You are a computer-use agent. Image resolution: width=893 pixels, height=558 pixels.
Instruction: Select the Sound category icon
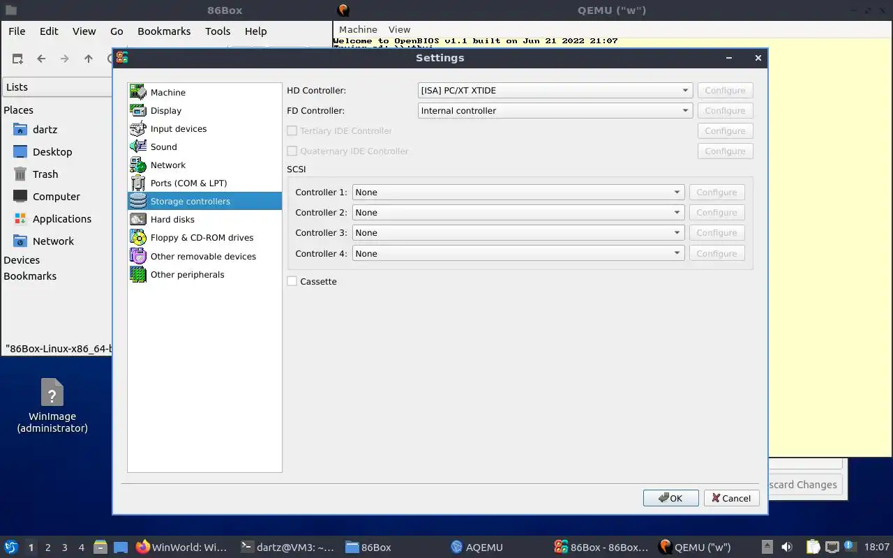138,146
